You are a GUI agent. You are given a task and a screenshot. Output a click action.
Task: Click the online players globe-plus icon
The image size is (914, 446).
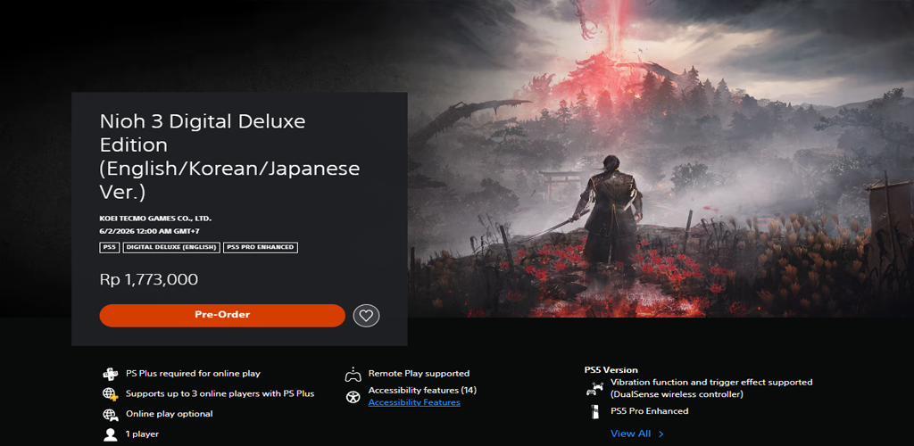(110, 394)
